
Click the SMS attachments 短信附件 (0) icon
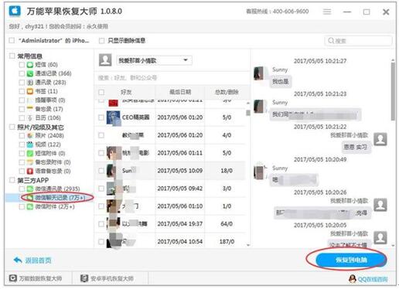[x=30, y=153]
